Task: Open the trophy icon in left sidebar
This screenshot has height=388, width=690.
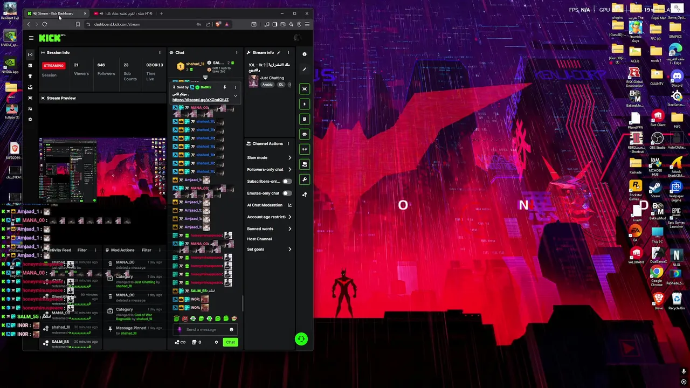Action: [30, 76]
